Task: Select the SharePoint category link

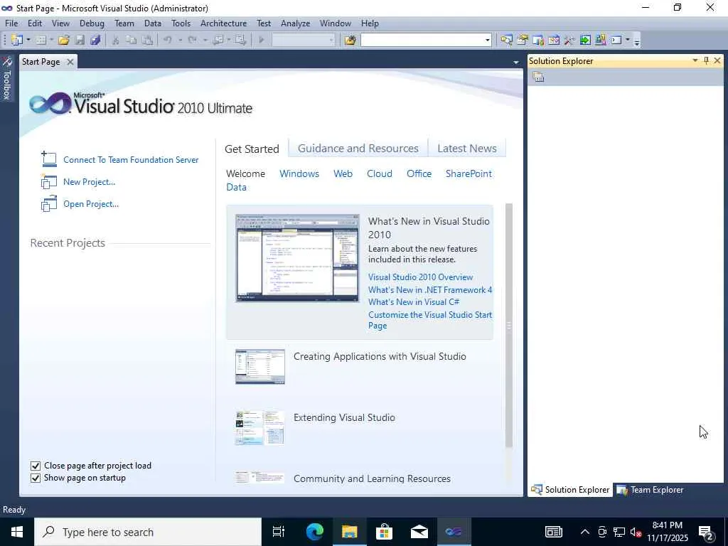Action: tap(469, 173)
